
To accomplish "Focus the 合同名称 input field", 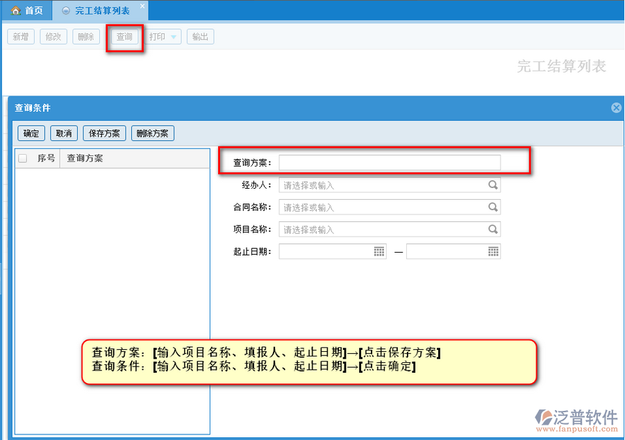I will 390,207.
